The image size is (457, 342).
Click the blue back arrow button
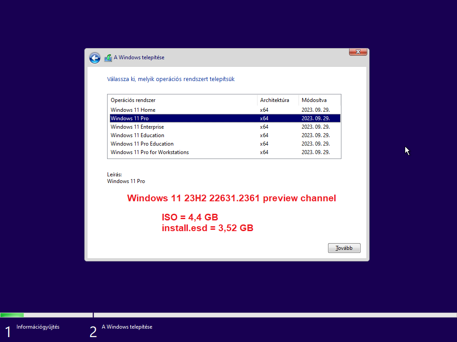click(x=95, y=58)
